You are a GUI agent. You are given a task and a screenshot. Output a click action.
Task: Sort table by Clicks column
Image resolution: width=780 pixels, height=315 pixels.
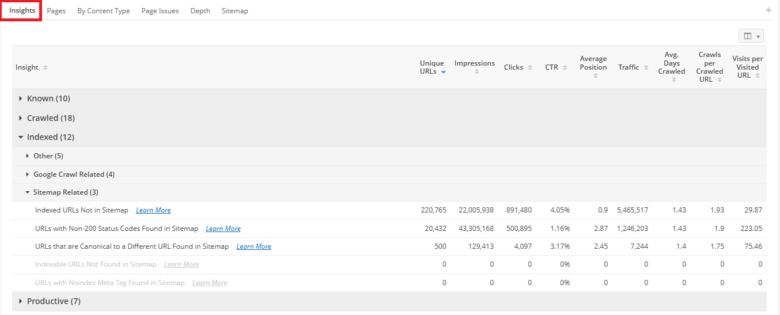pos(531,67)
